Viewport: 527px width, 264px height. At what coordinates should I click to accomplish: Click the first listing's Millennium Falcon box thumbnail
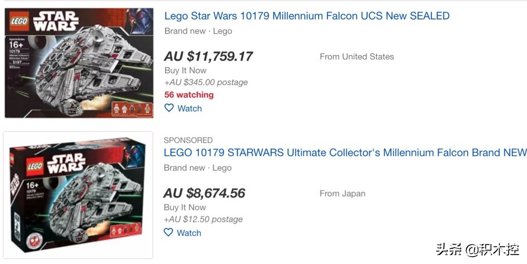point(79,63)
